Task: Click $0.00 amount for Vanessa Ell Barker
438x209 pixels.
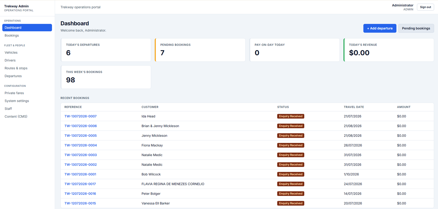Action: [x=402, y=203]
